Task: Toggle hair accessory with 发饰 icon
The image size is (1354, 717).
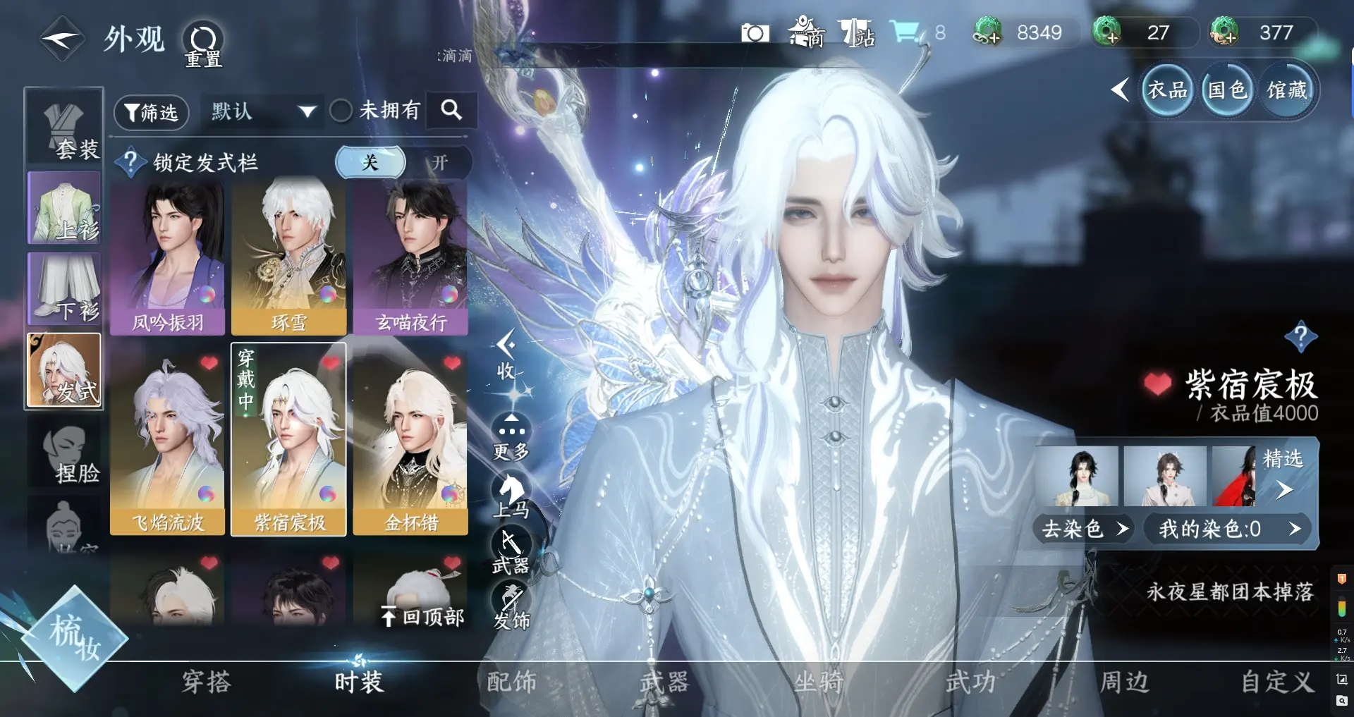Action: pyautogui.click(x=512, y=607)
